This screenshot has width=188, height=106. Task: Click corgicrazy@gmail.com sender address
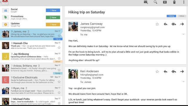click(93, 27)
